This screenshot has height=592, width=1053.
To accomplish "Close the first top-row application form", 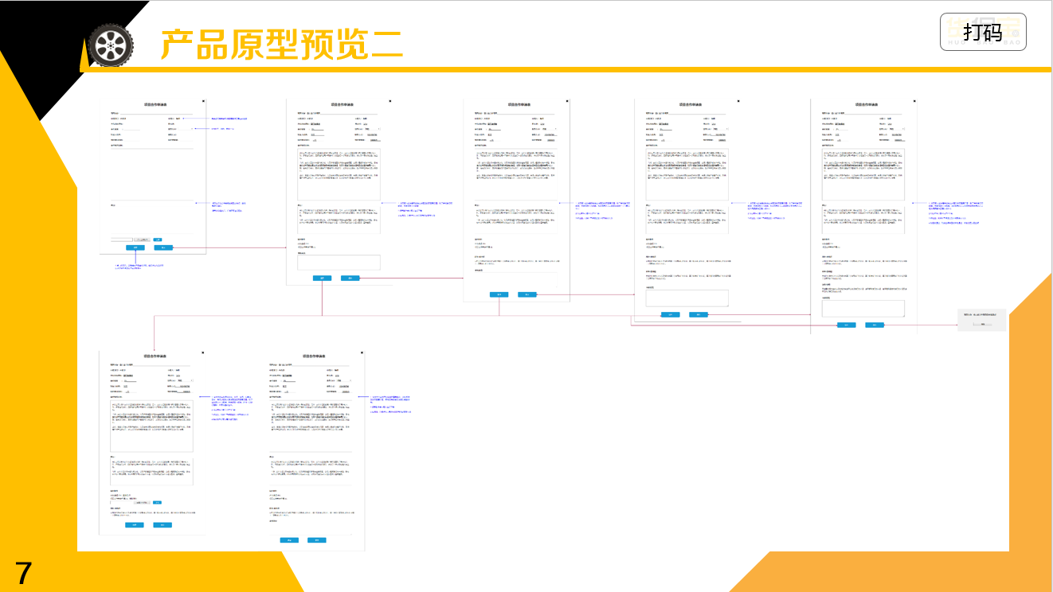I will (x=203, y=101).
